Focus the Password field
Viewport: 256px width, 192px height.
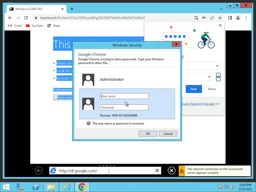click(x=124, y=107)
